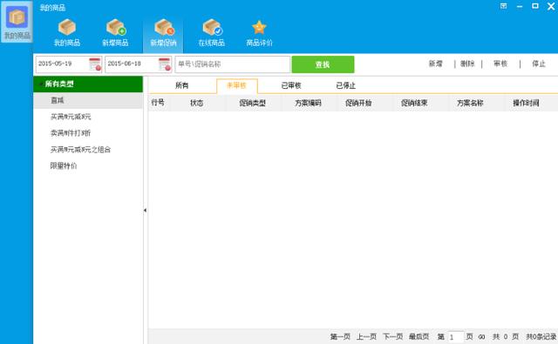Open calendar for the 2015-06-18 end date
The width and height of the screenshot is (558, 344).
pos(165,64)
